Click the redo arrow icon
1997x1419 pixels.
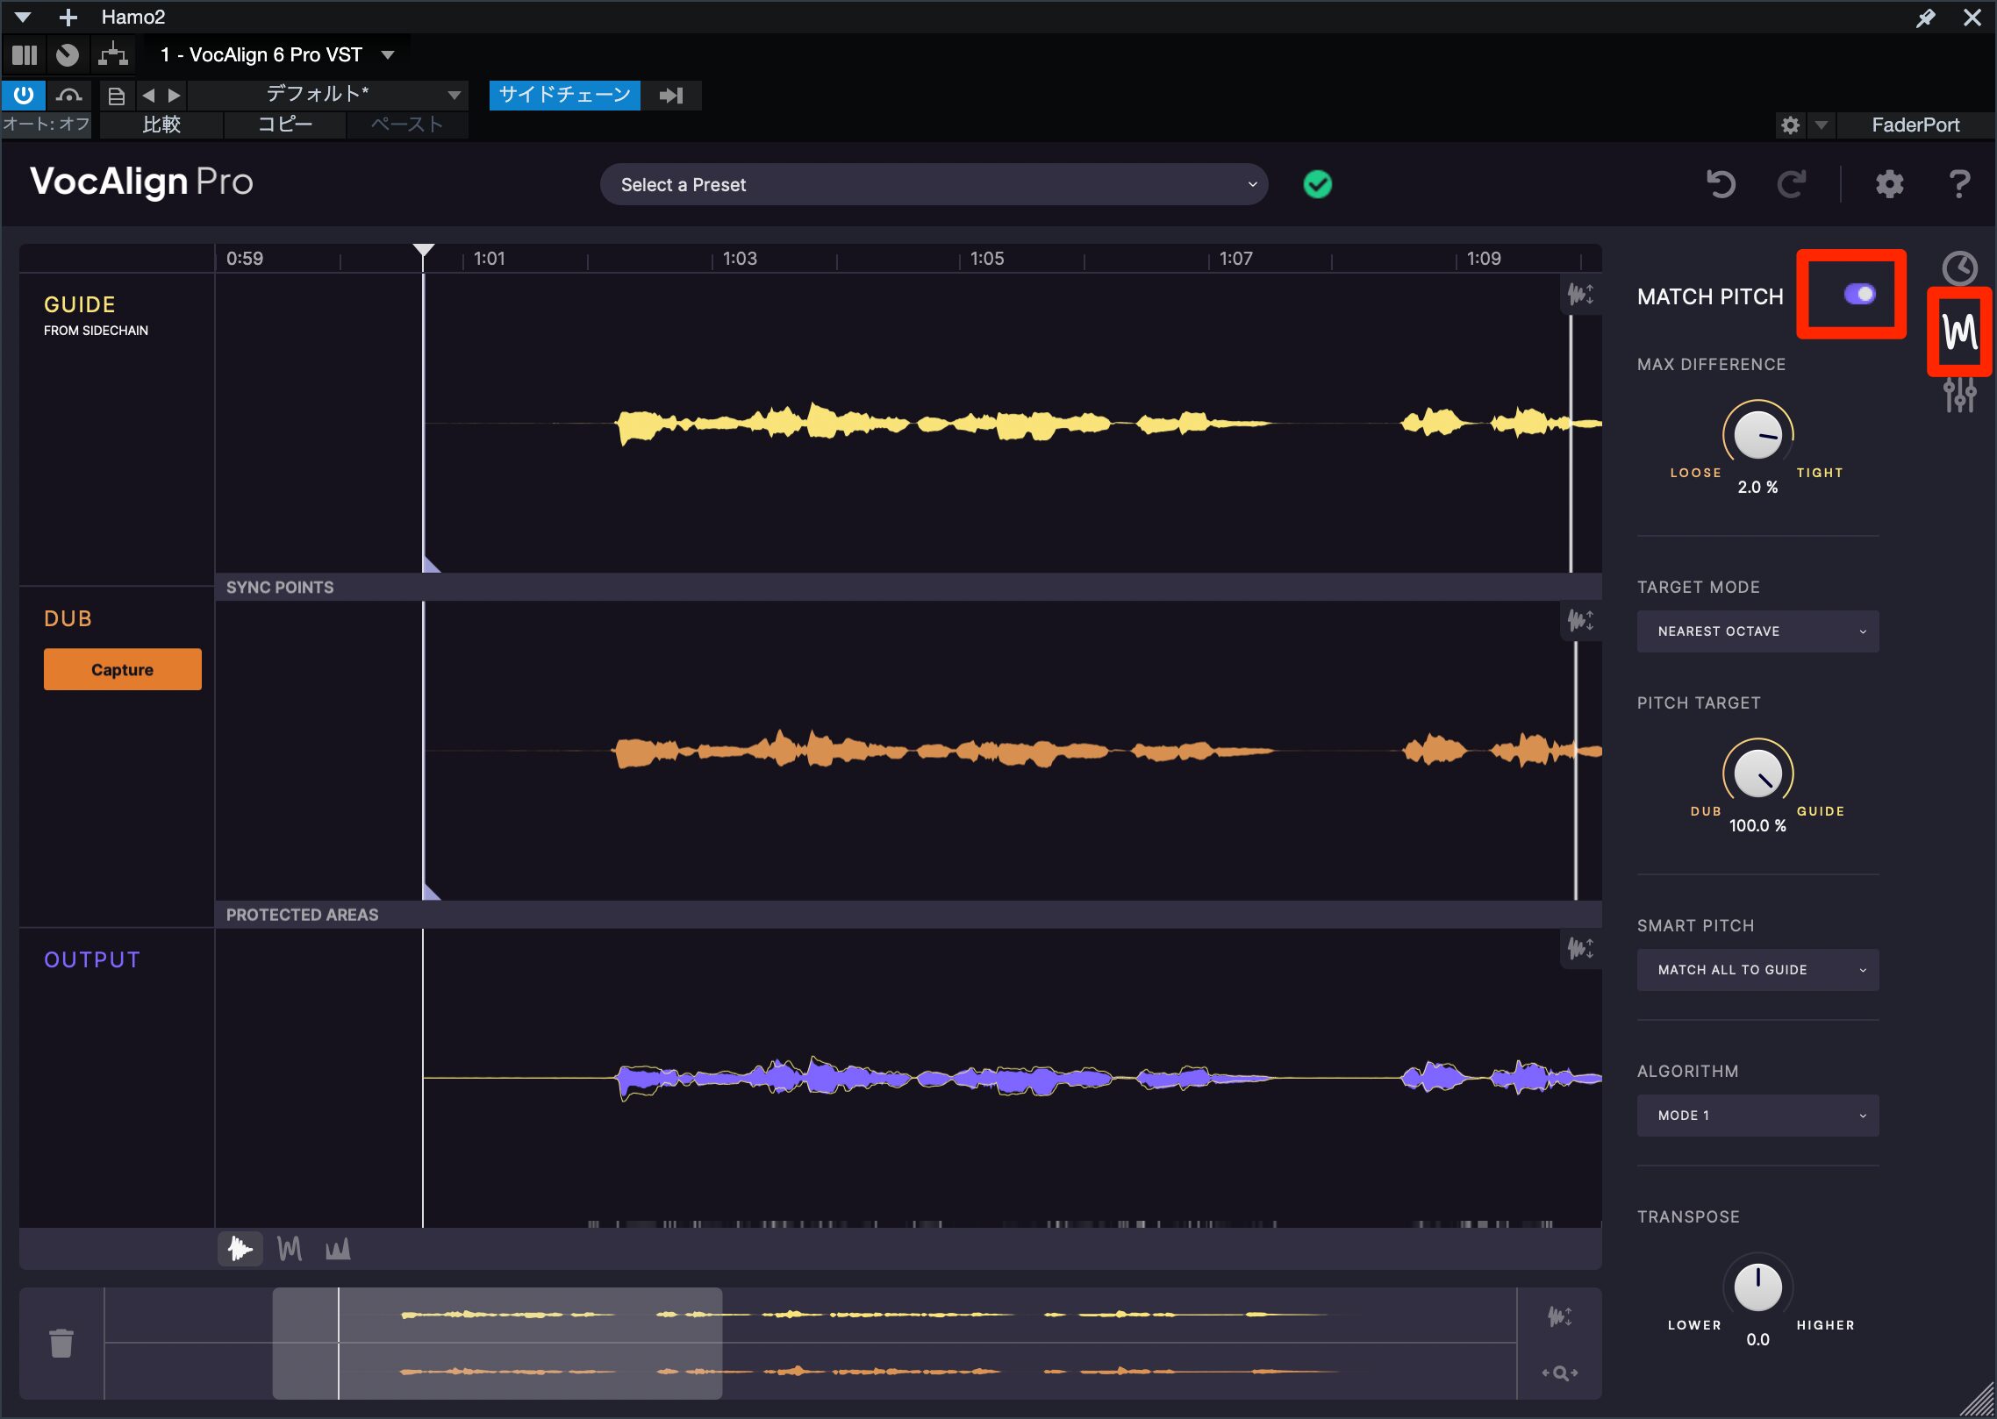tap(1791, 184)
